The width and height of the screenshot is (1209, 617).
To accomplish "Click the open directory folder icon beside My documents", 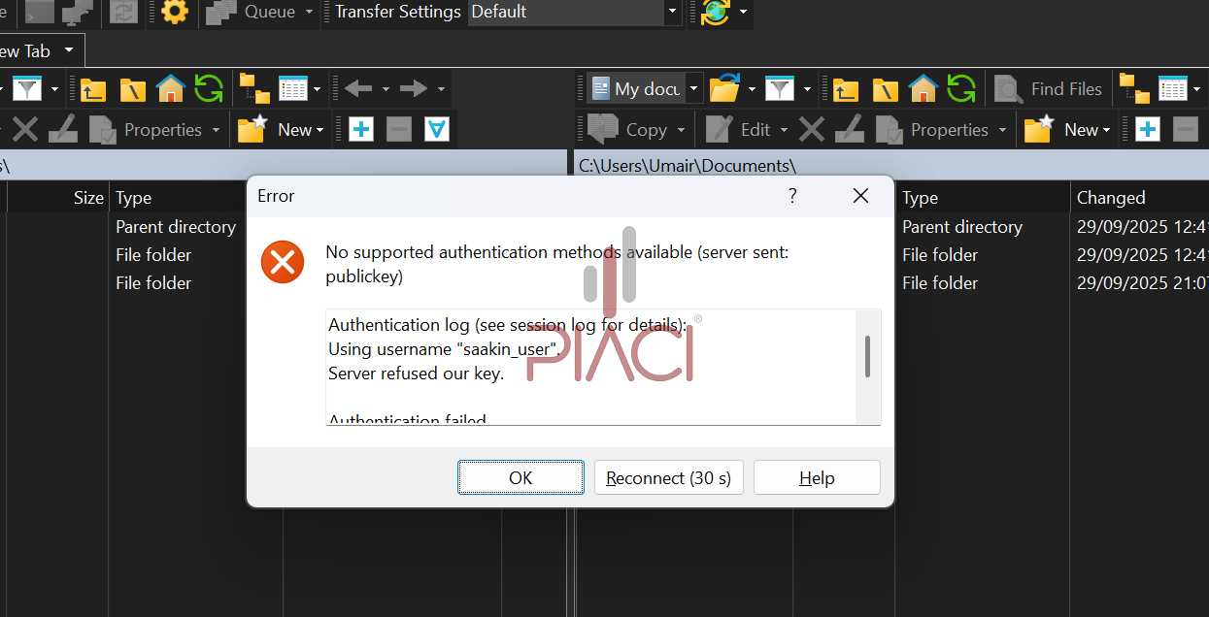I will click(x=724, y=89).
